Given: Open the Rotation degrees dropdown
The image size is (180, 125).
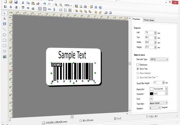Looking at the screenshot, I should point(155,108).
